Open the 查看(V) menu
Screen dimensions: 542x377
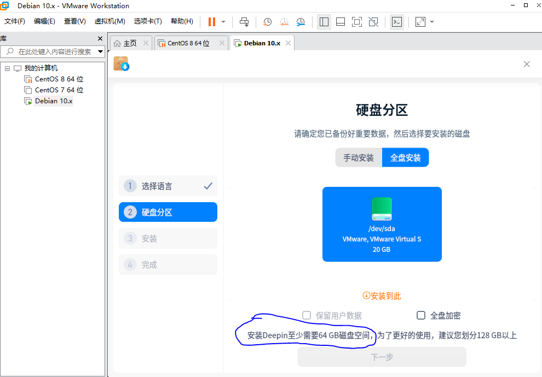pyautogui.click(x=74, y=21)
